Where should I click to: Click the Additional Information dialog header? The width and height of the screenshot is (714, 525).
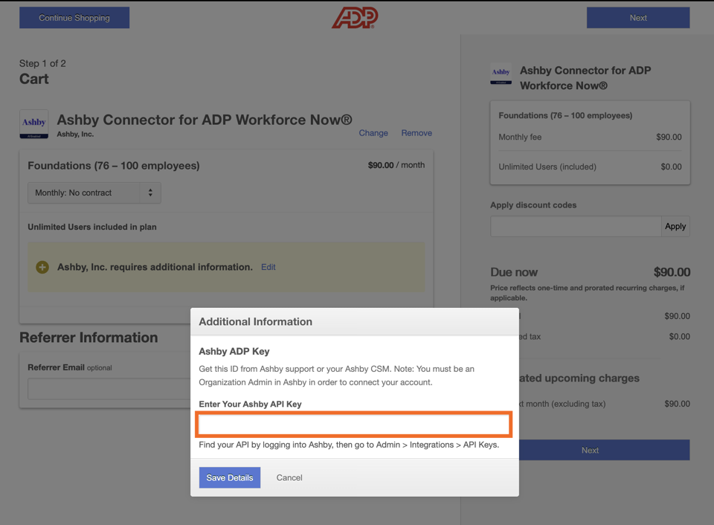(x=355, y=322)
